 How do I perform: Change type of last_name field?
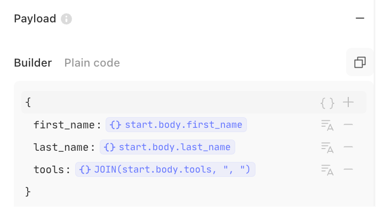tap(327, 148)
